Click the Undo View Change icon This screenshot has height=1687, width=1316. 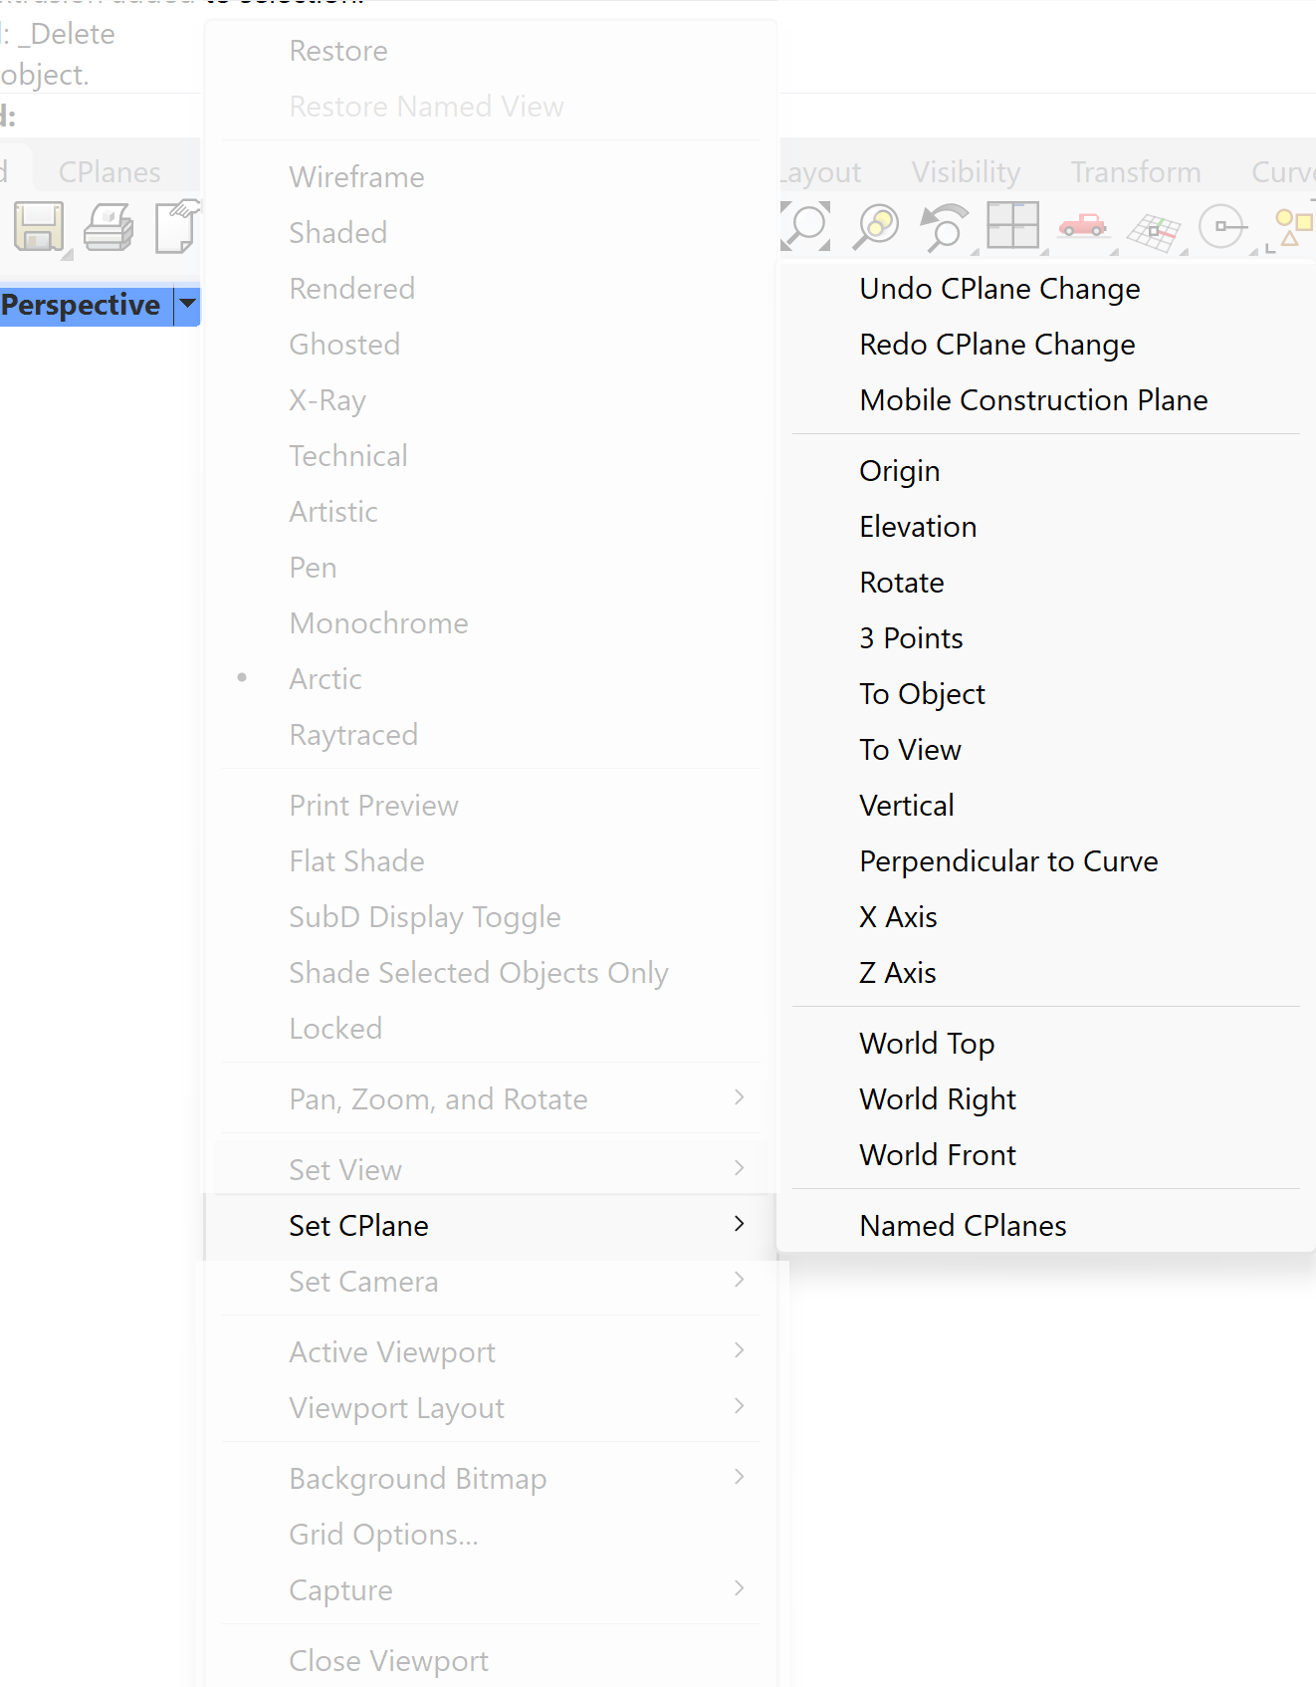pyautogui.click(x=944, y=226)
